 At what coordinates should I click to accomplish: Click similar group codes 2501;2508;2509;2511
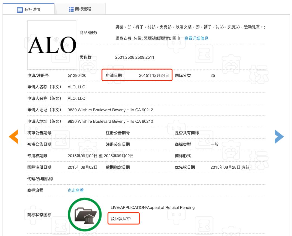[135, 57]
